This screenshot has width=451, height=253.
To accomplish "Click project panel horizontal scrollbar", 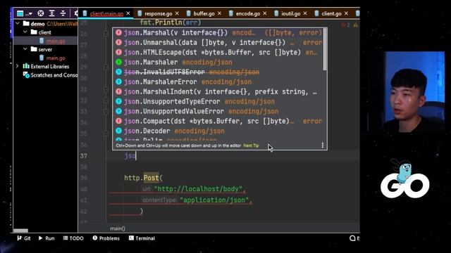I will [20, 231].
